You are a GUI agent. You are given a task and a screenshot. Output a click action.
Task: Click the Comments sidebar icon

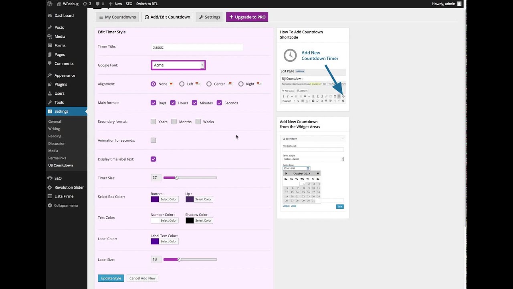click(x=50, y=63)
